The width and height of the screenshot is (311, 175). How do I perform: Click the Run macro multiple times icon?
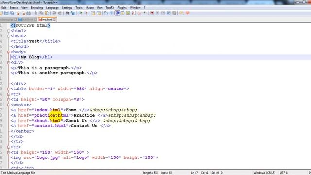tap(169, 13)
